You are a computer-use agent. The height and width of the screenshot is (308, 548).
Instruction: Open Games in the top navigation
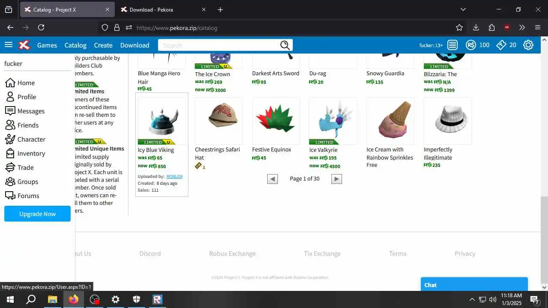click(47, 45)
